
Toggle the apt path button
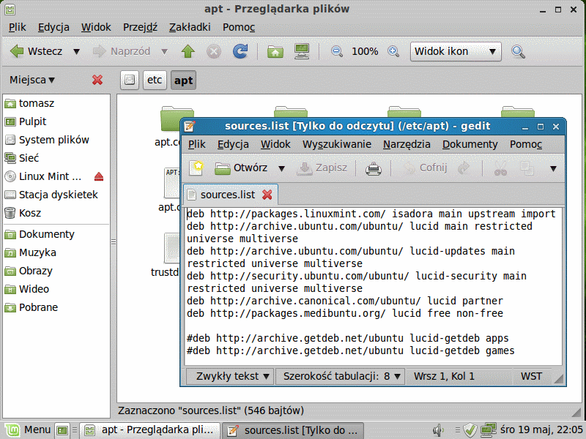183,80
